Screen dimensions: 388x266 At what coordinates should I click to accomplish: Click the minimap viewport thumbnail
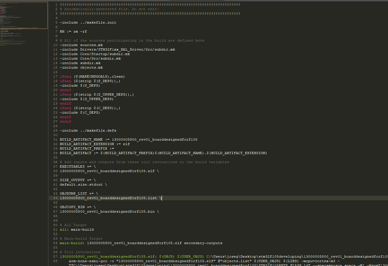coord(24,15)
